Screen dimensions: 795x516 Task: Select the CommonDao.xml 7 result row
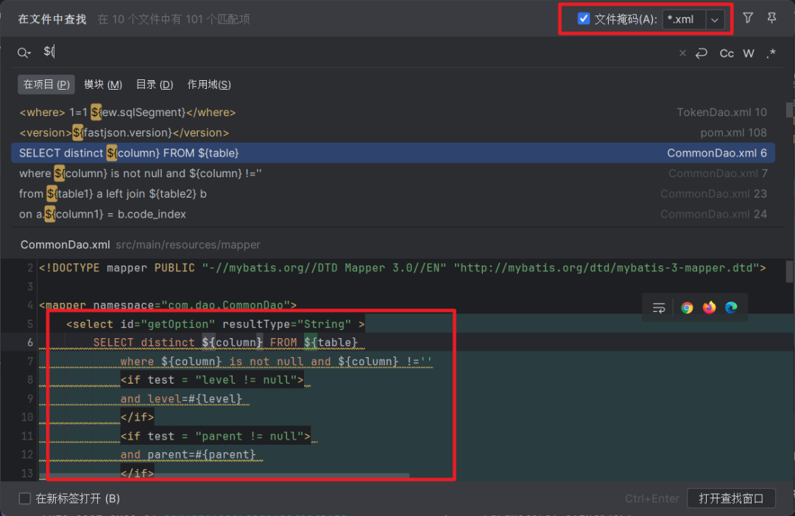[x=393, y=173]
